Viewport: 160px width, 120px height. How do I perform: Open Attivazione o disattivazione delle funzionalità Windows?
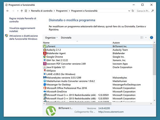[24, 37]
